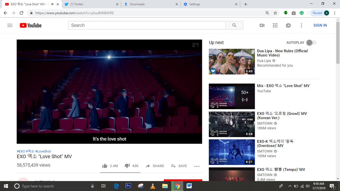This screenshot has height=191, width=340.
Task: Mute tab via speaker icon on YouTube tab
Action: (52, 4)
